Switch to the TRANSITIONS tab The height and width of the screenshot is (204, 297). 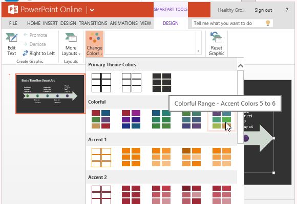point(93,23)
